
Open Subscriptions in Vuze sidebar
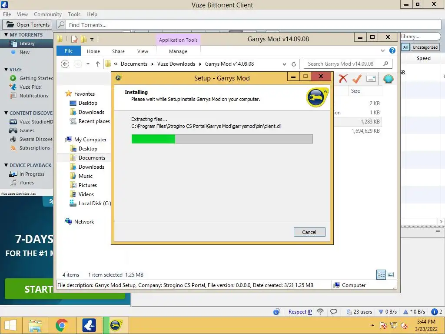[x=34, y=148]
